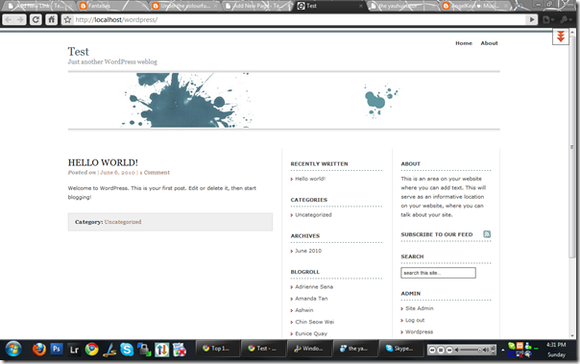Viewport: 580px width, 364px height.
Task: Open the padlock network taskbar icon
Action: coord(144,350)
